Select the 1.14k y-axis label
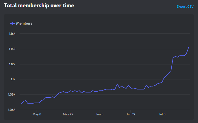 pyautogui.click(x=12, y=49)
